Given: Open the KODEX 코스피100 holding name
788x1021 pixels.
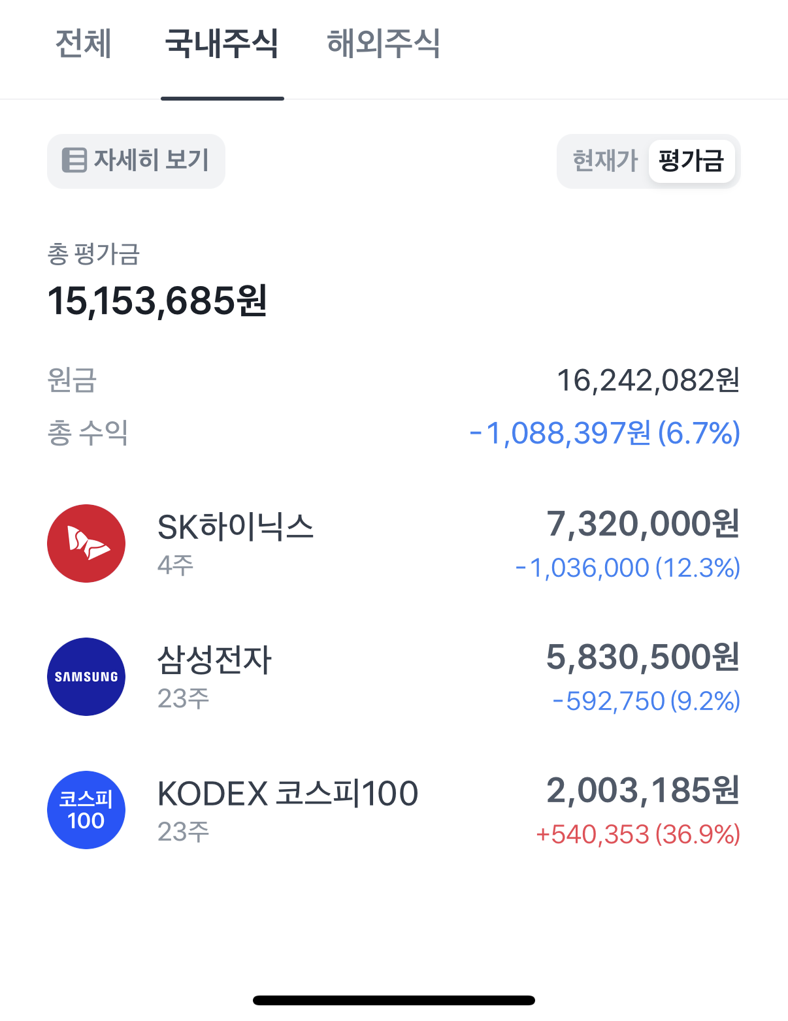Looking at the screenshot, I should (x=288, y=793).
